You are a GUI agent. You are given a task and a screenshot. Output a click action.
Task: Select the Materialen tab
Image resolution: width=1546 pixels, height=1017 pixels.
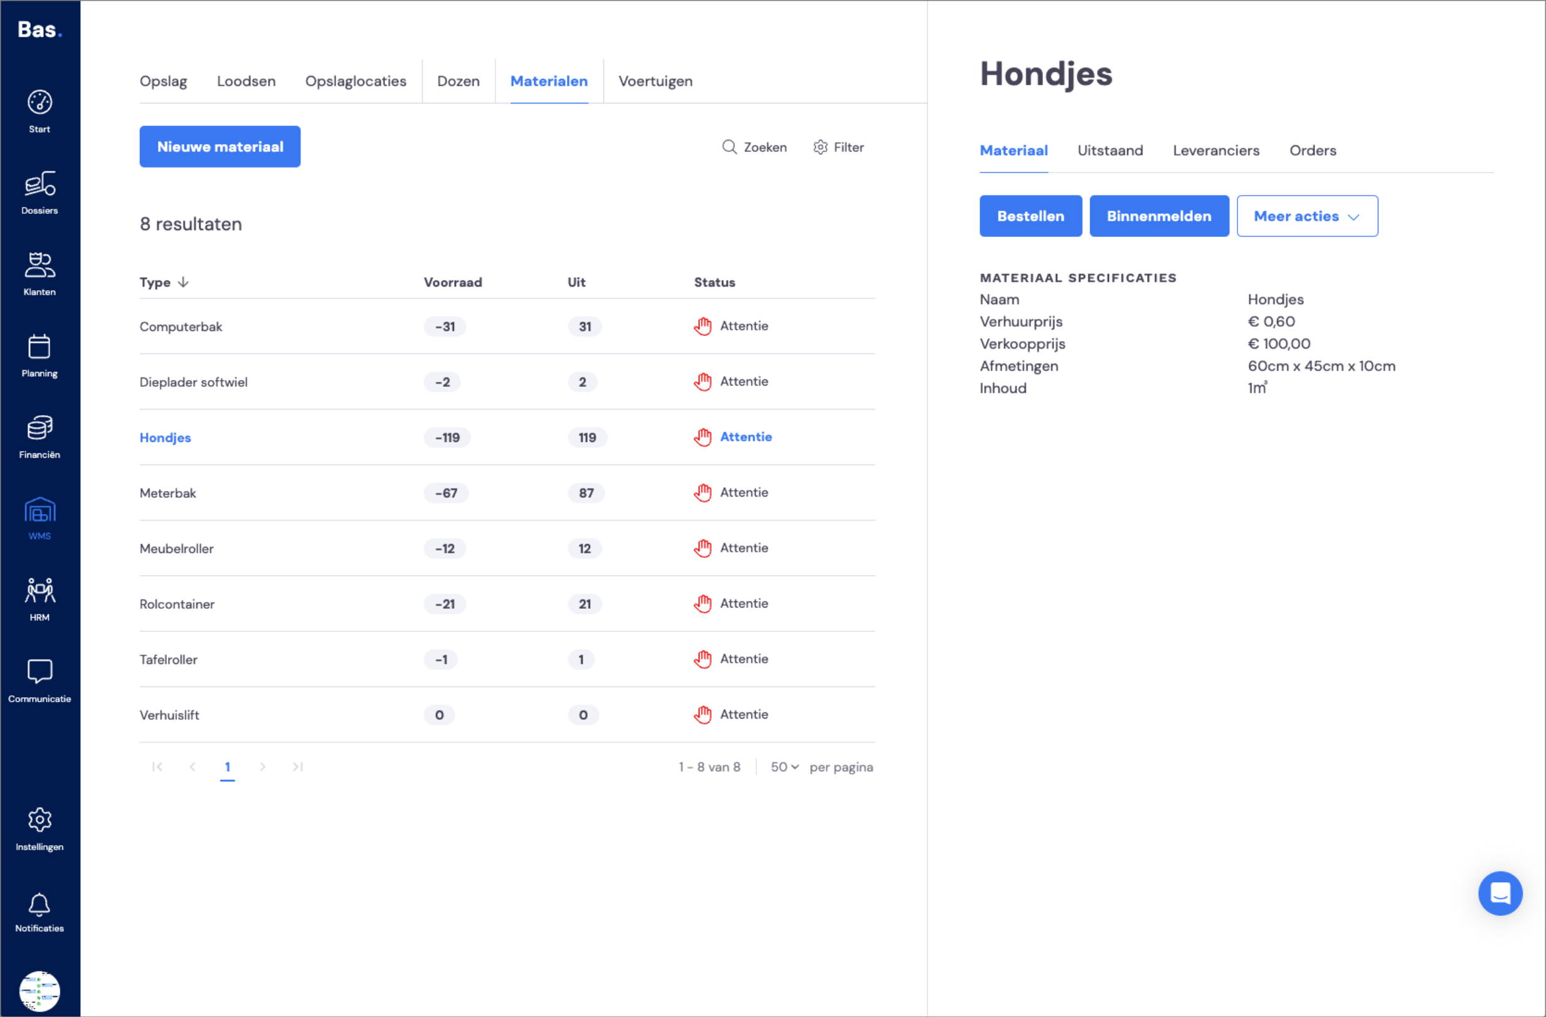pyautogui.click(x=549, y=80)
